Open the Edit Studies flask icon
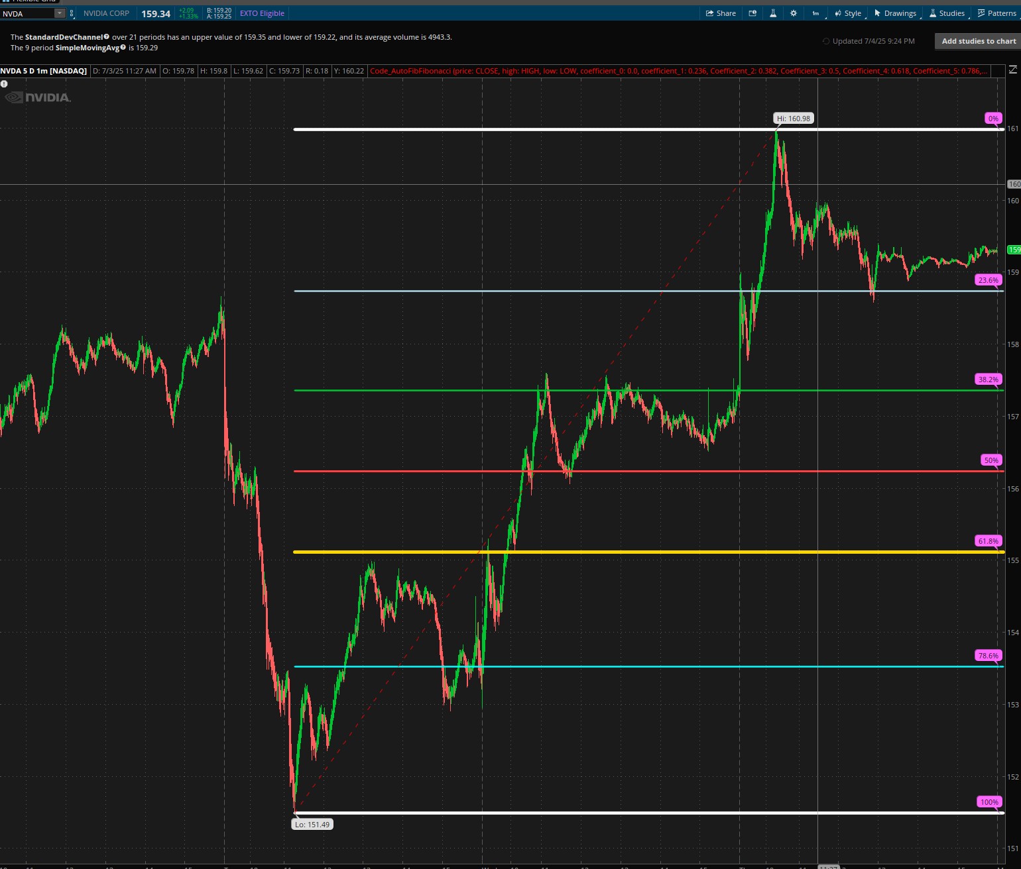The image size is (1021, 869). click(772, 13)
